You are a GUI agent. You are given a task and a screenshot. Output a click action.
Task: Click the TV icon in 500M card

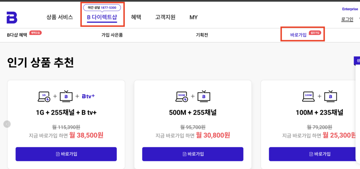204,96
